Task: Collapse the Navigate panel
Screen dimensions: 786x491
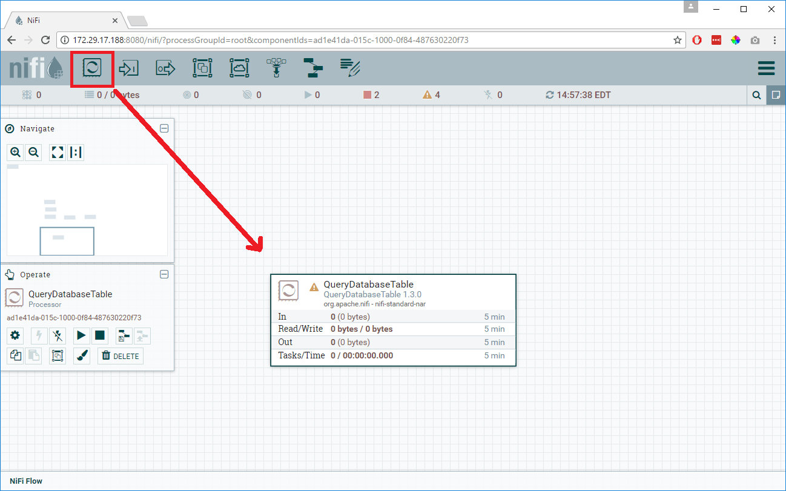Action: 164,128
